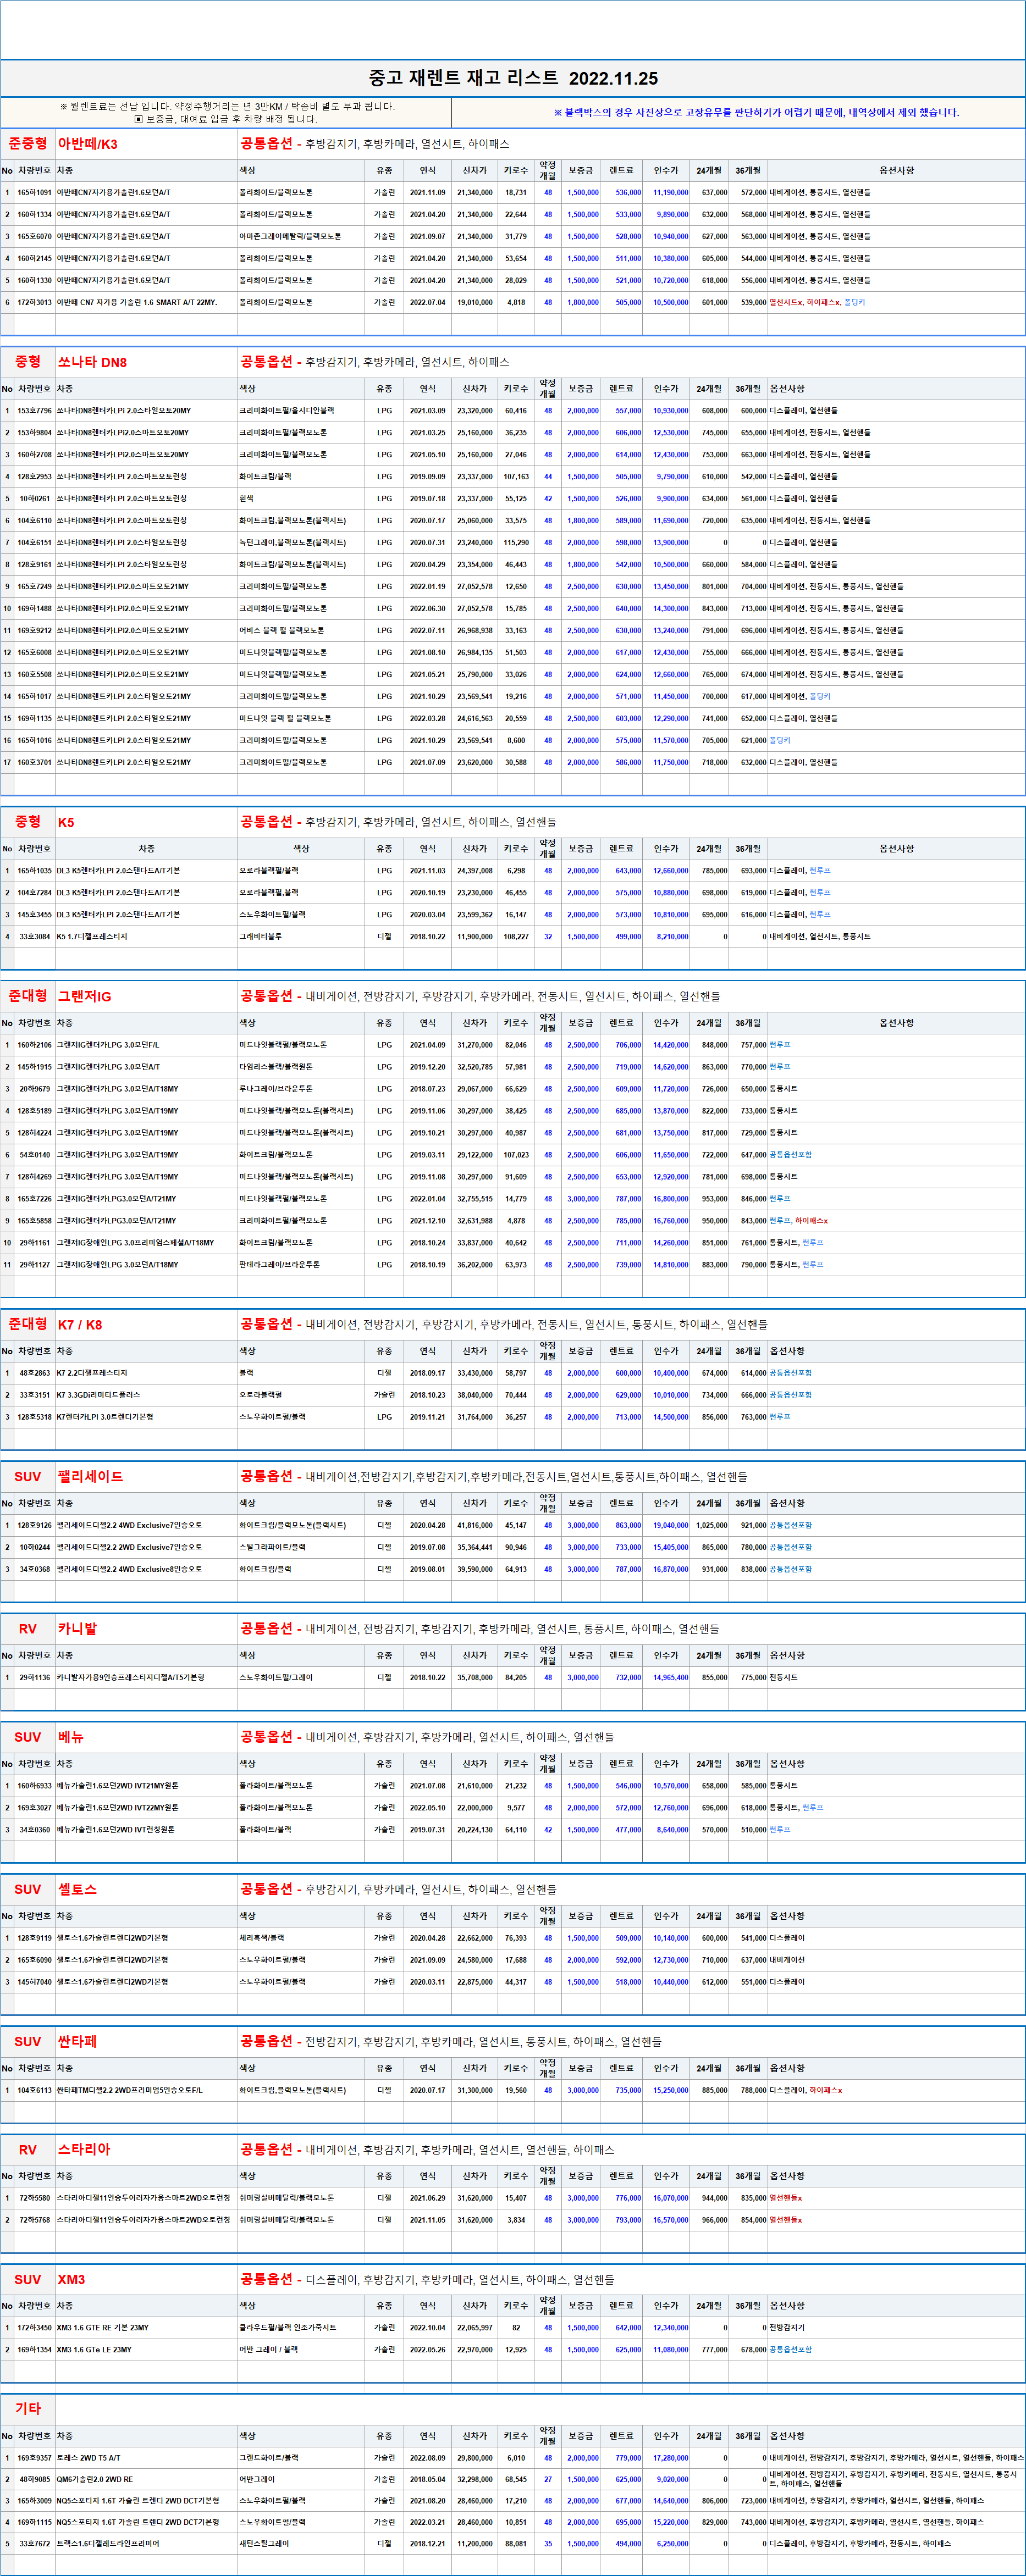Select '옵션사항' column header in 아반떼 table
This screenshot has width=1026, height=2576.
pyautogui.click(x=896, y=171)
